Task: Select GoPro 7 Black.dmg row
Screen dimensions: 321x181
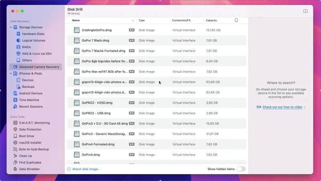Action: [x=156, y=41]
